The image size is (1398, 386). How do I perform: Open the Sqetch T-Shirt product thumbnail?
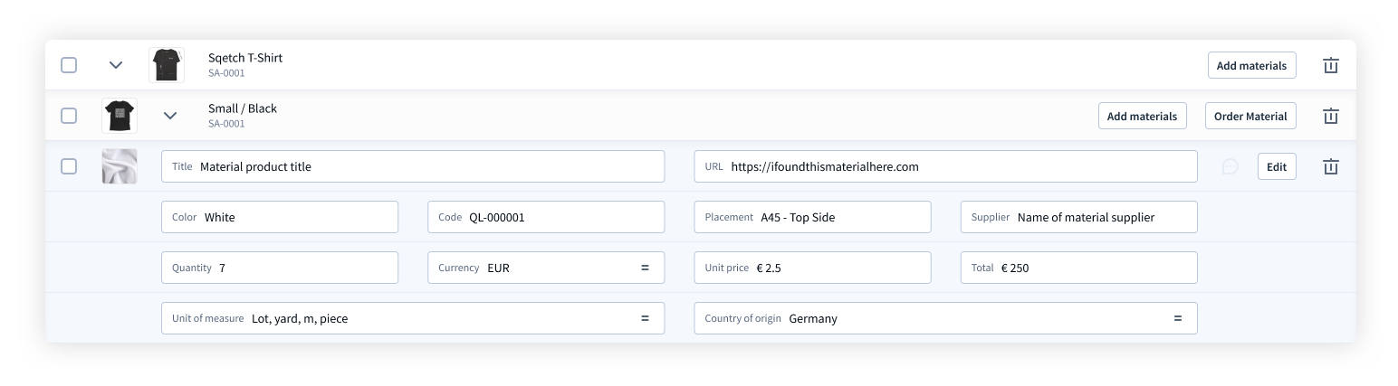click(x=167, y=65)
